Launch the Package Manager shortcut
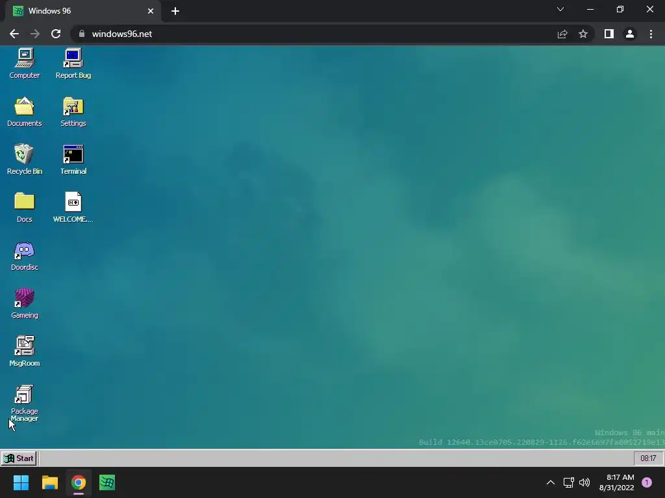This screenshot has width=665, height=498. [x=25, y=403]
